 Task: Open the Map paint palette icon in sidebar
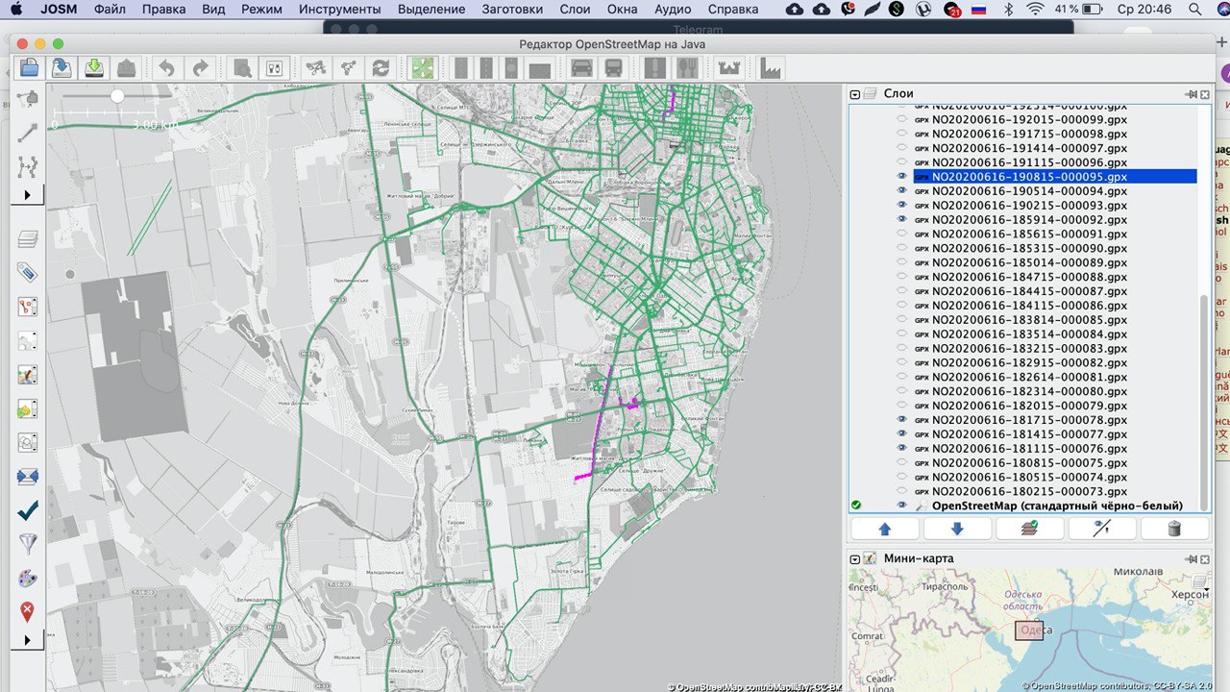tap(28, 578)
